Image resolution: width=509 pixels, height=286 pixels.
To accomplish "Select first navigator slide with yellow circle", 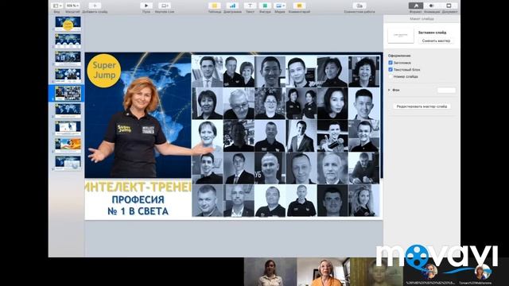I will pyautogui.click(x=68, y=24).
